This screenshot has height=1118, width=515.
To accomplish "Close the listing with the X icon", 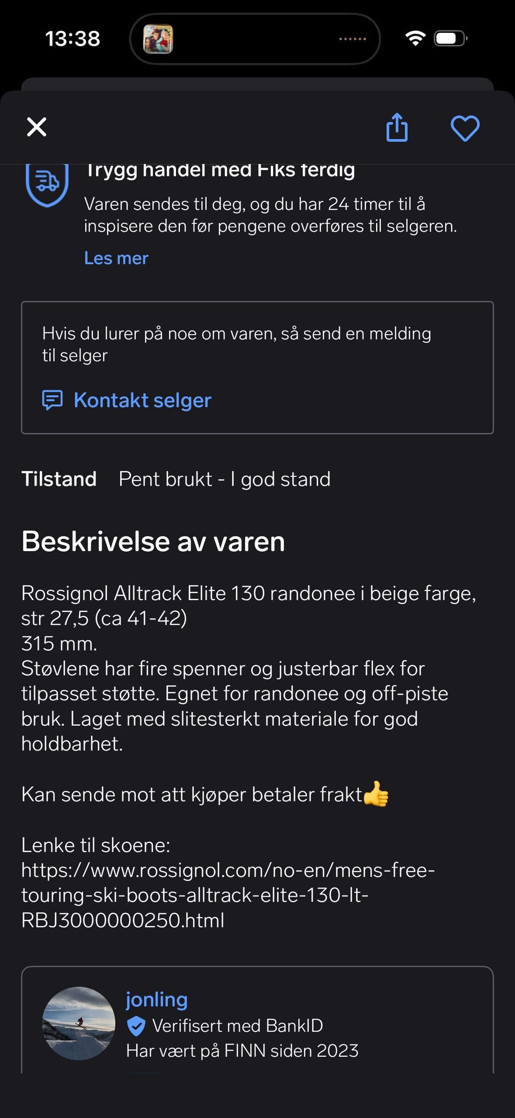I will [36, 127].
